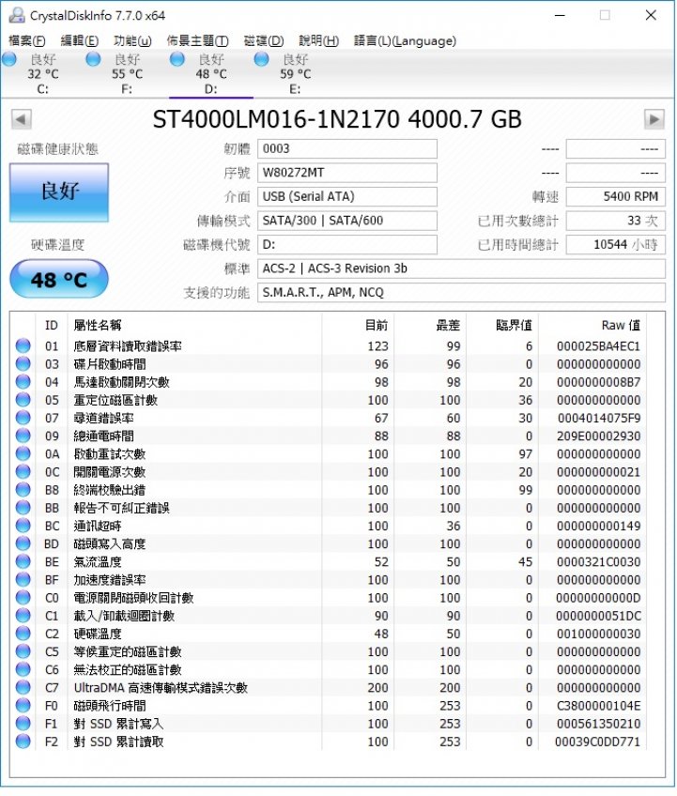Image resolution: width=677 pixels, height=796 pixels.
Task: Click status orb for attribute C0 row
Action: [23, 598]
